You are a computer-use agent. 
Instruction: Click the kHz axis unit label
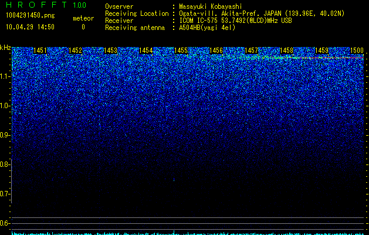5,48
